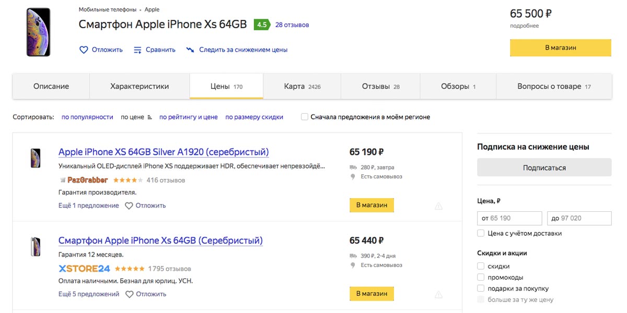627x313 pixels.
Task: Open the thumbnail of the Серебристый XSTORE24 offer
Action: tap(36, 246)
